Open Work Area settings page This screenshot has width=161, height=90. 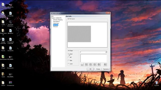[x=56, y=23]
